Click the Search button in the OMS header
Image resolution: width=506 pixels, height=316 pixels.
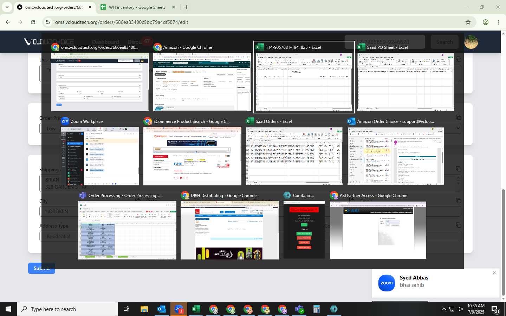(x=445, y=42)
